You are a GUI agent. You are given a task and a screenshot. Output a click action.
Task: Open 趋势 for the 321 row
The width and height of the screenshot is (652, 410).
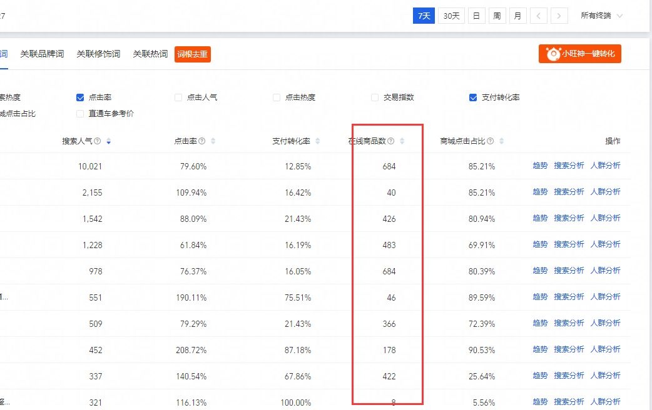(540, 402)
